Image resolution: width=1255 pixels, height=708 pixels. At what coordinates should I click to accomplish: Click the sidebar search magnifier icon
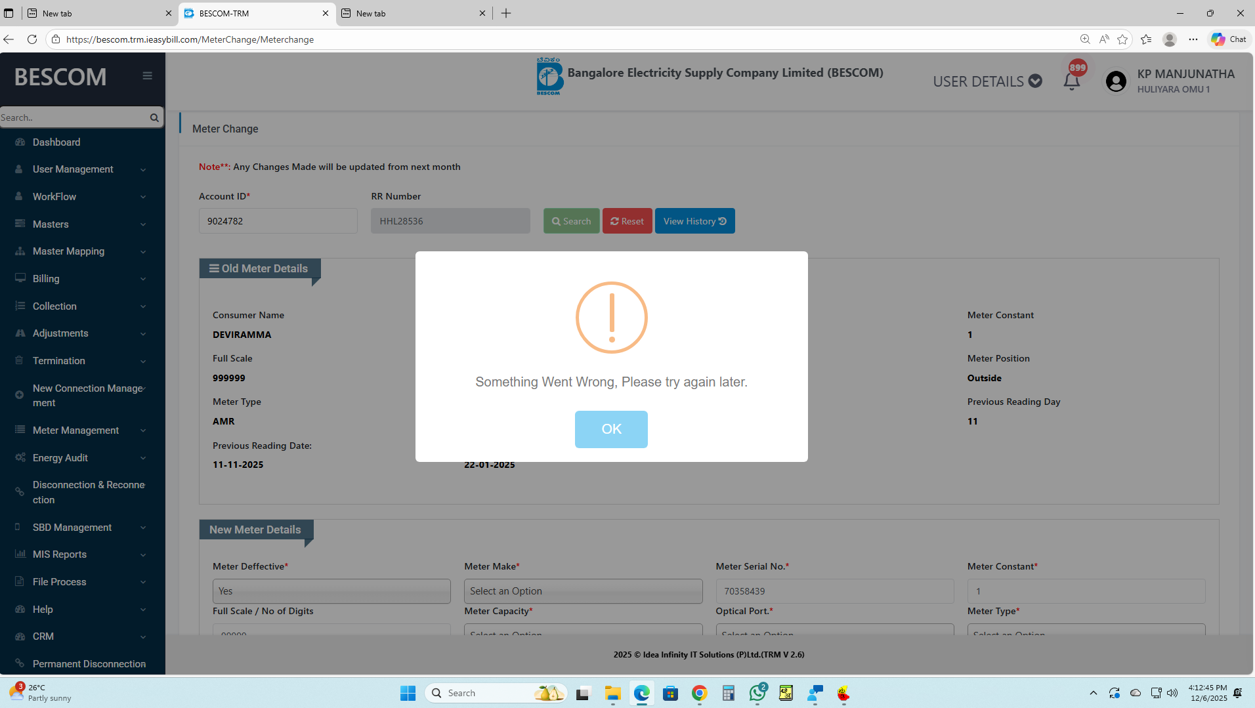(x=154, y=117)
